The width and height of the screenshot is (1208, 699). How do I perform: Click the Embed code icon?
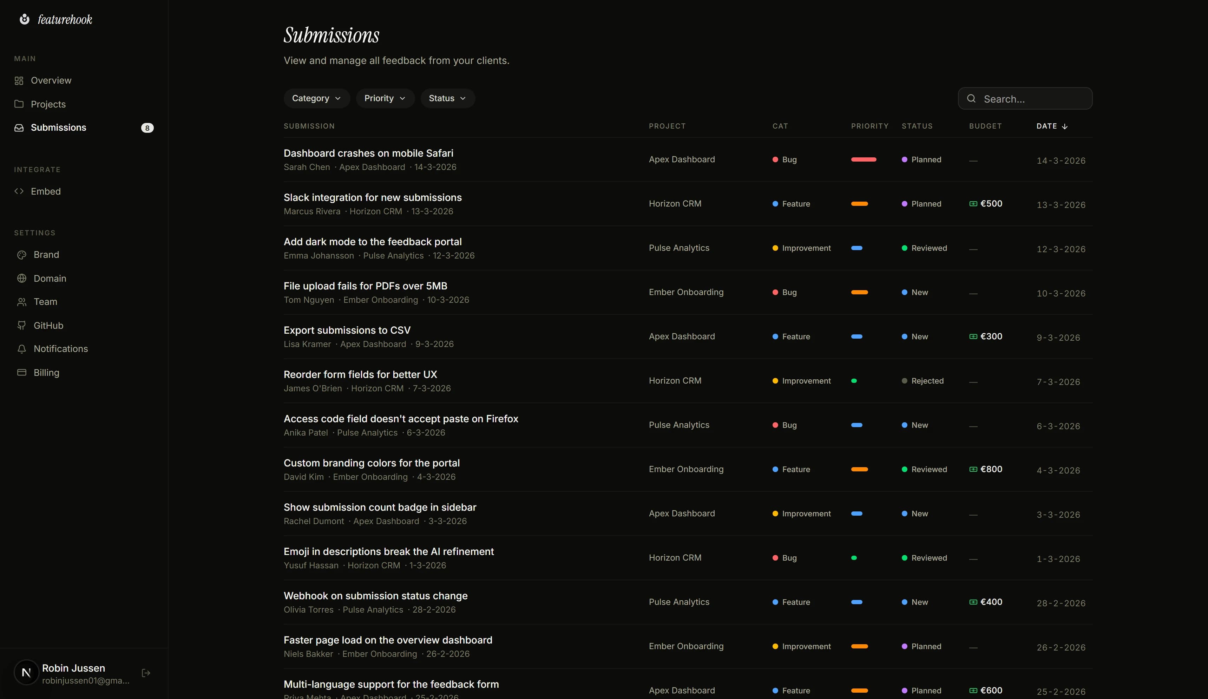pyautogui.click(x=19, y=191)
